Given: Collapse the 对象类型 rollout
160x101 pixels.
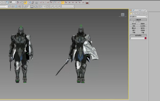Looking at the screenshot, I should [x=138, y=20].
